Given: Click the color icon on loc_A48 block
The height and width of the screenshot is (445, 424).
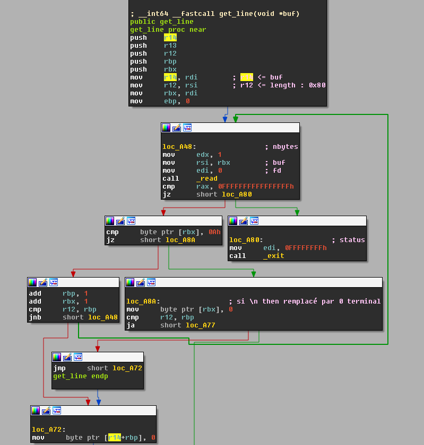Looking at the screenshot, I should (x=166, y=128).
